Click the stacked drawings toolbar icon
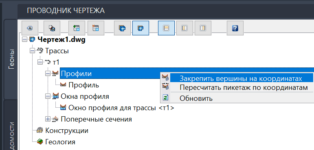 pyautogui.click(x=122, y=28)
